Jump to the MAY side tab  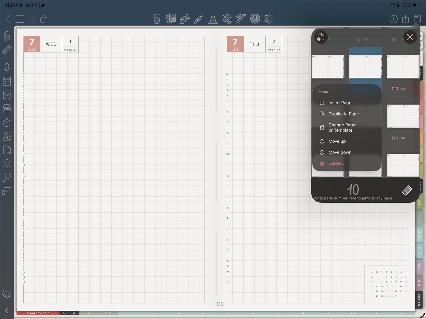(419, 266)
